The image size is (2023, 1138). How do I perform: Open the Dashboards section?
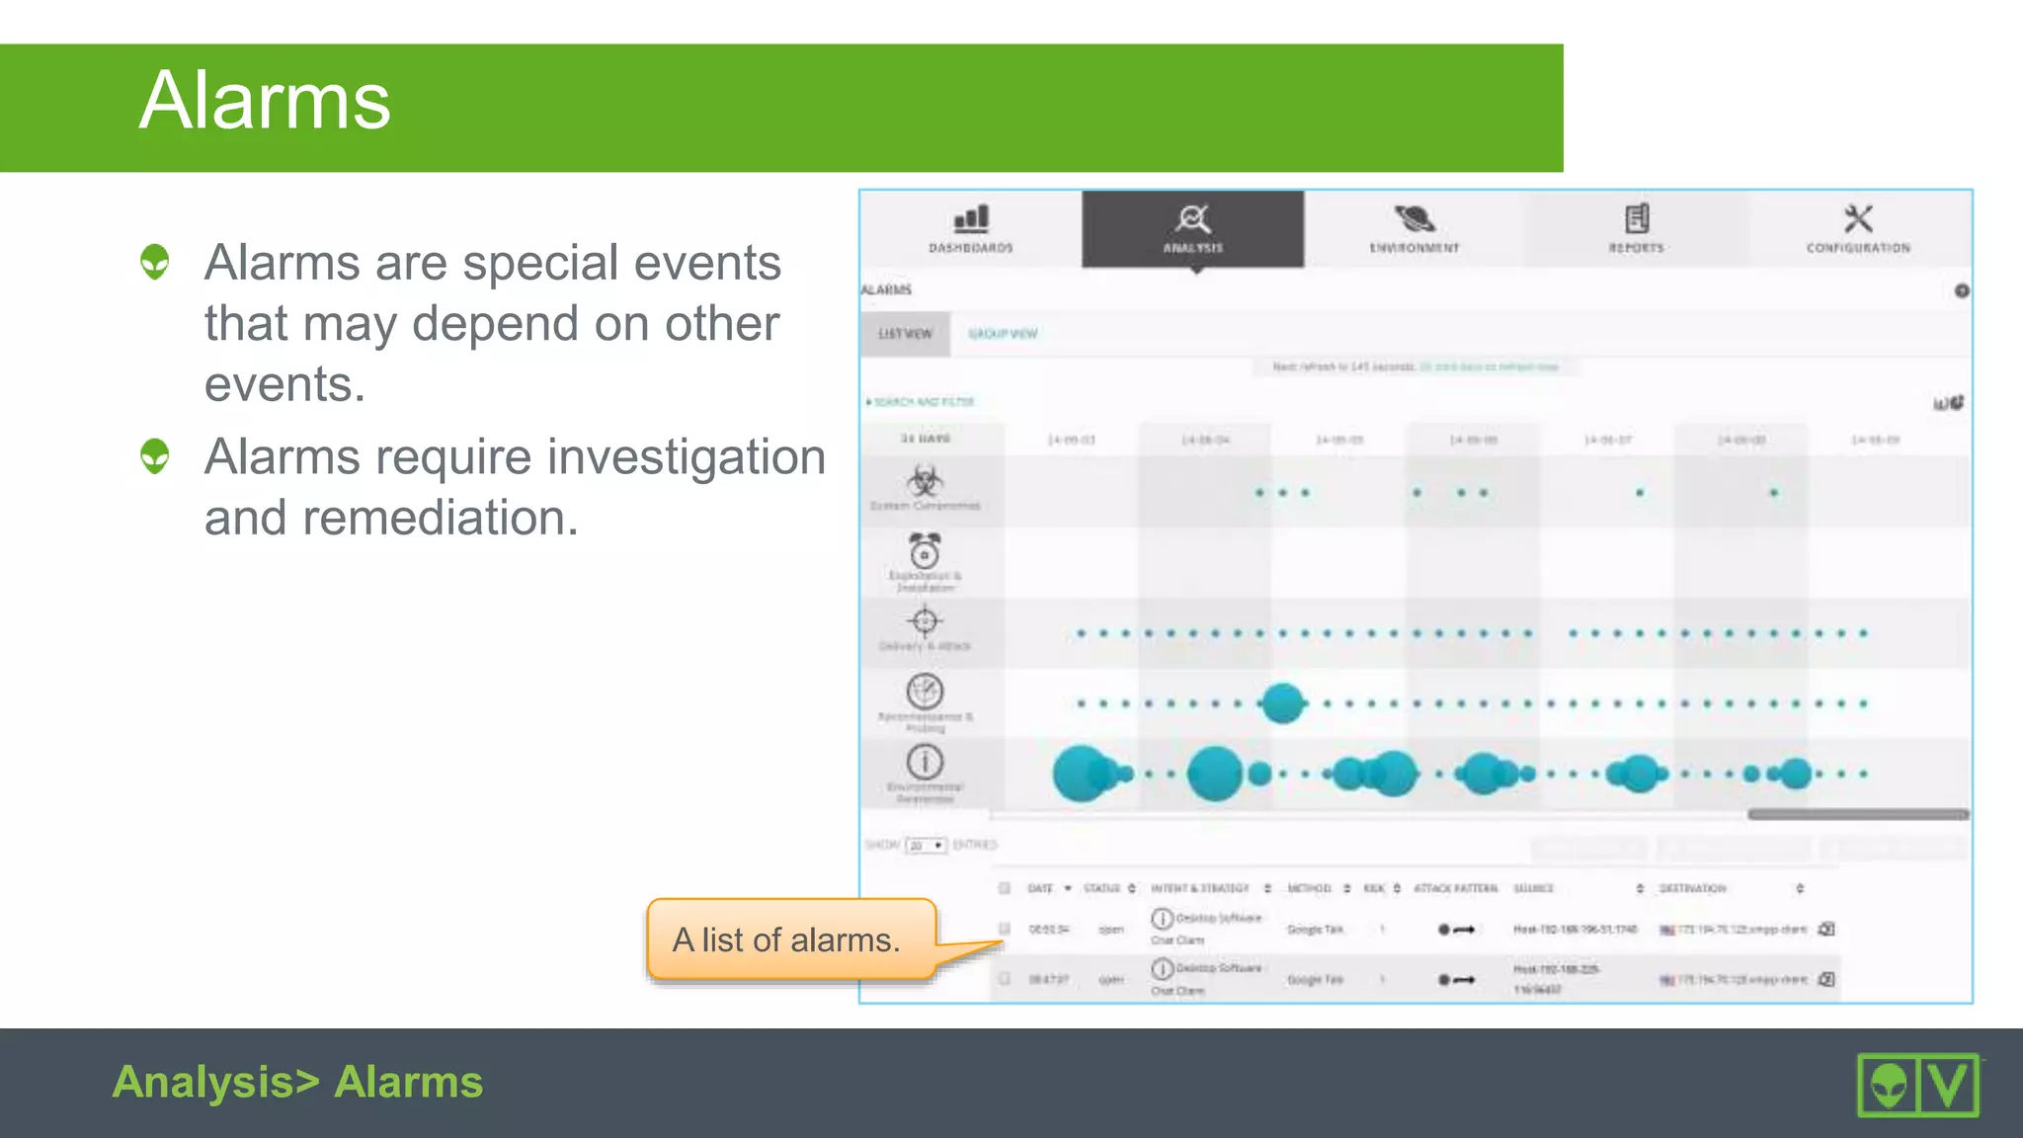[971, 229]
